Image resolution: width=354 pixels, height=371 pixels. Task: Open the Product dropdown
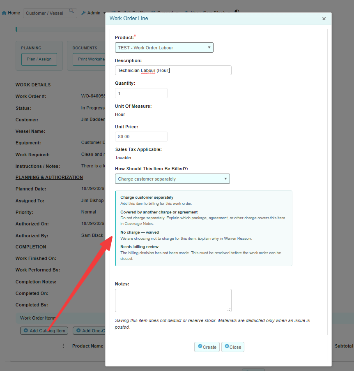(x=164, y=48)
